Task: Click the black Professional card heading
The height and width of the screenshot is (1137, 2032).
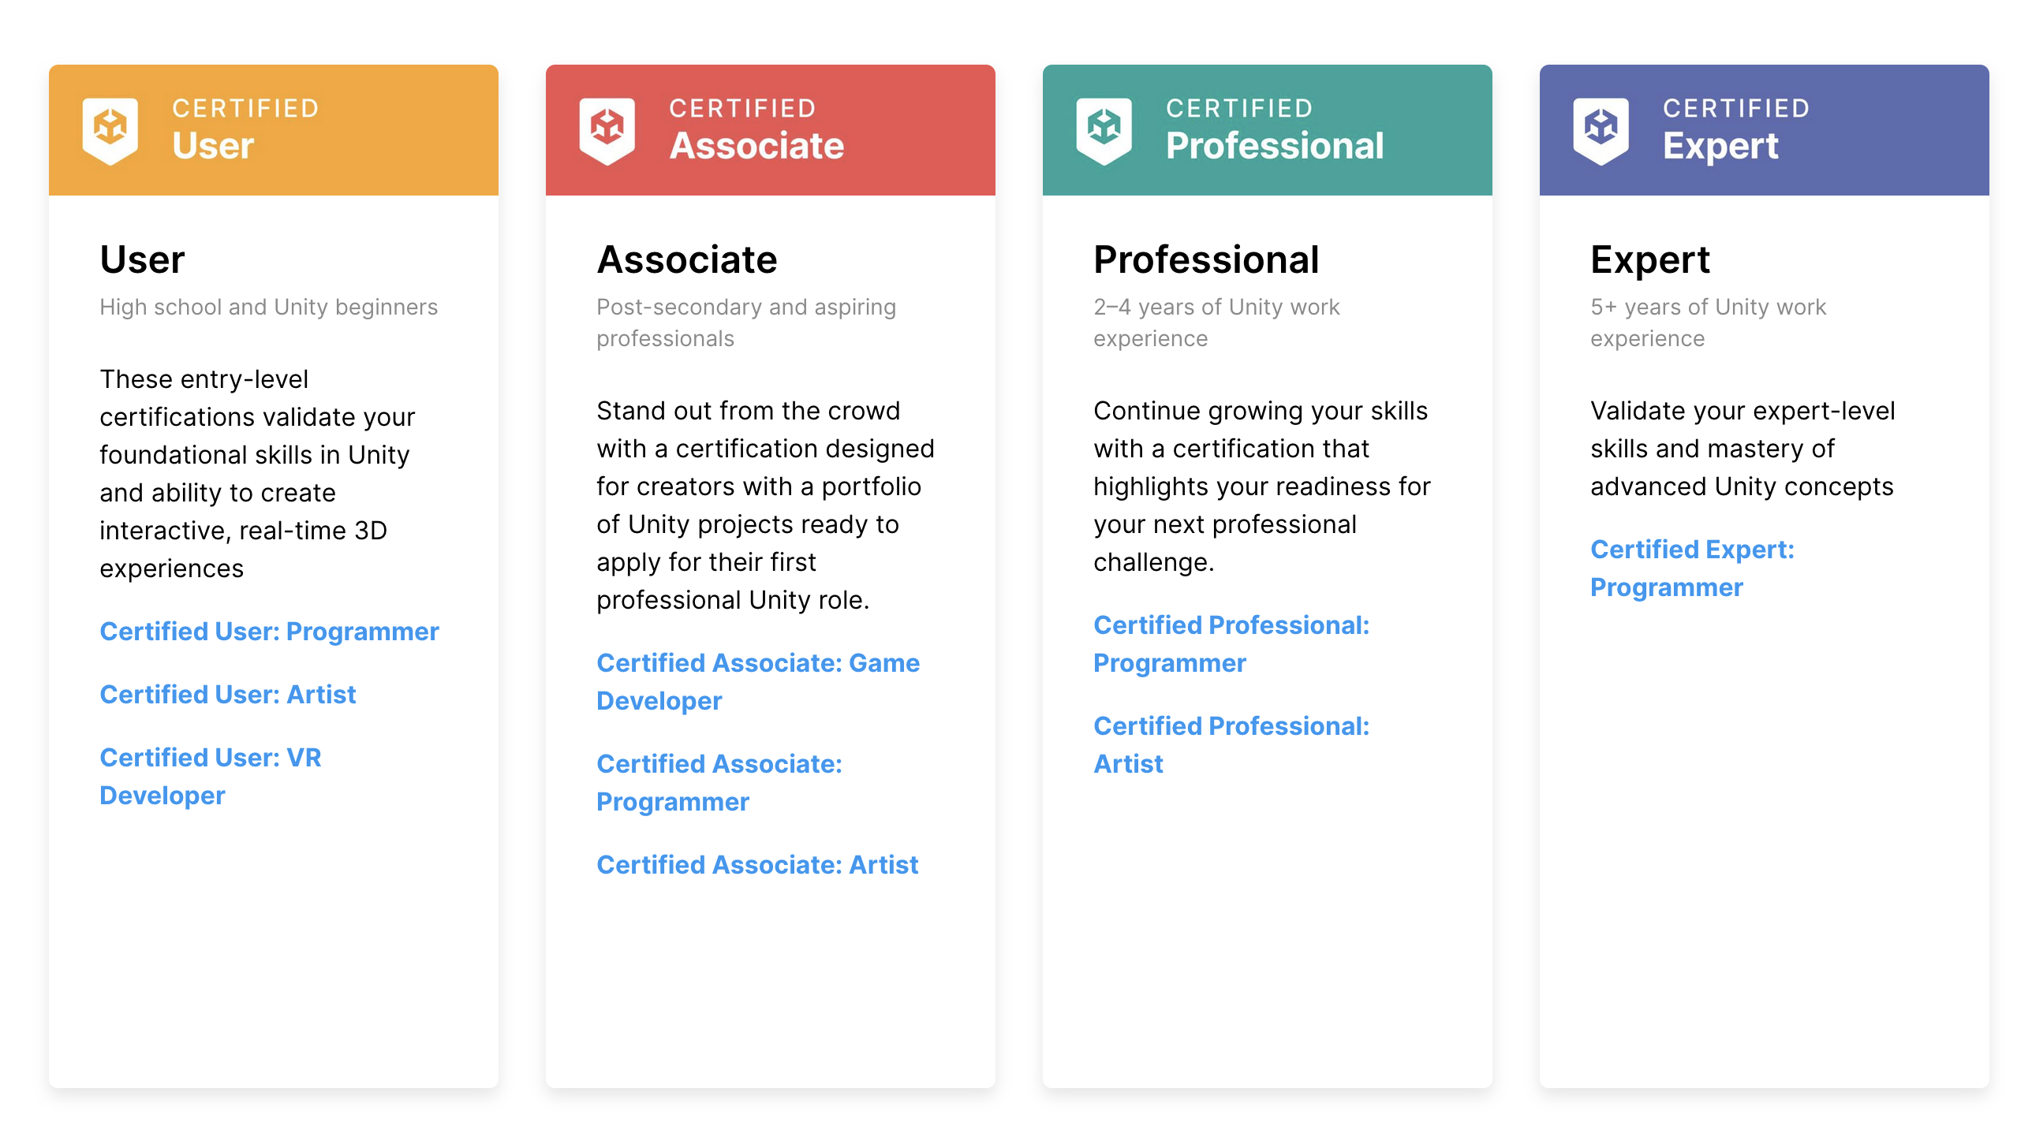Action: pyautogui.click(x=1206, y=260)
